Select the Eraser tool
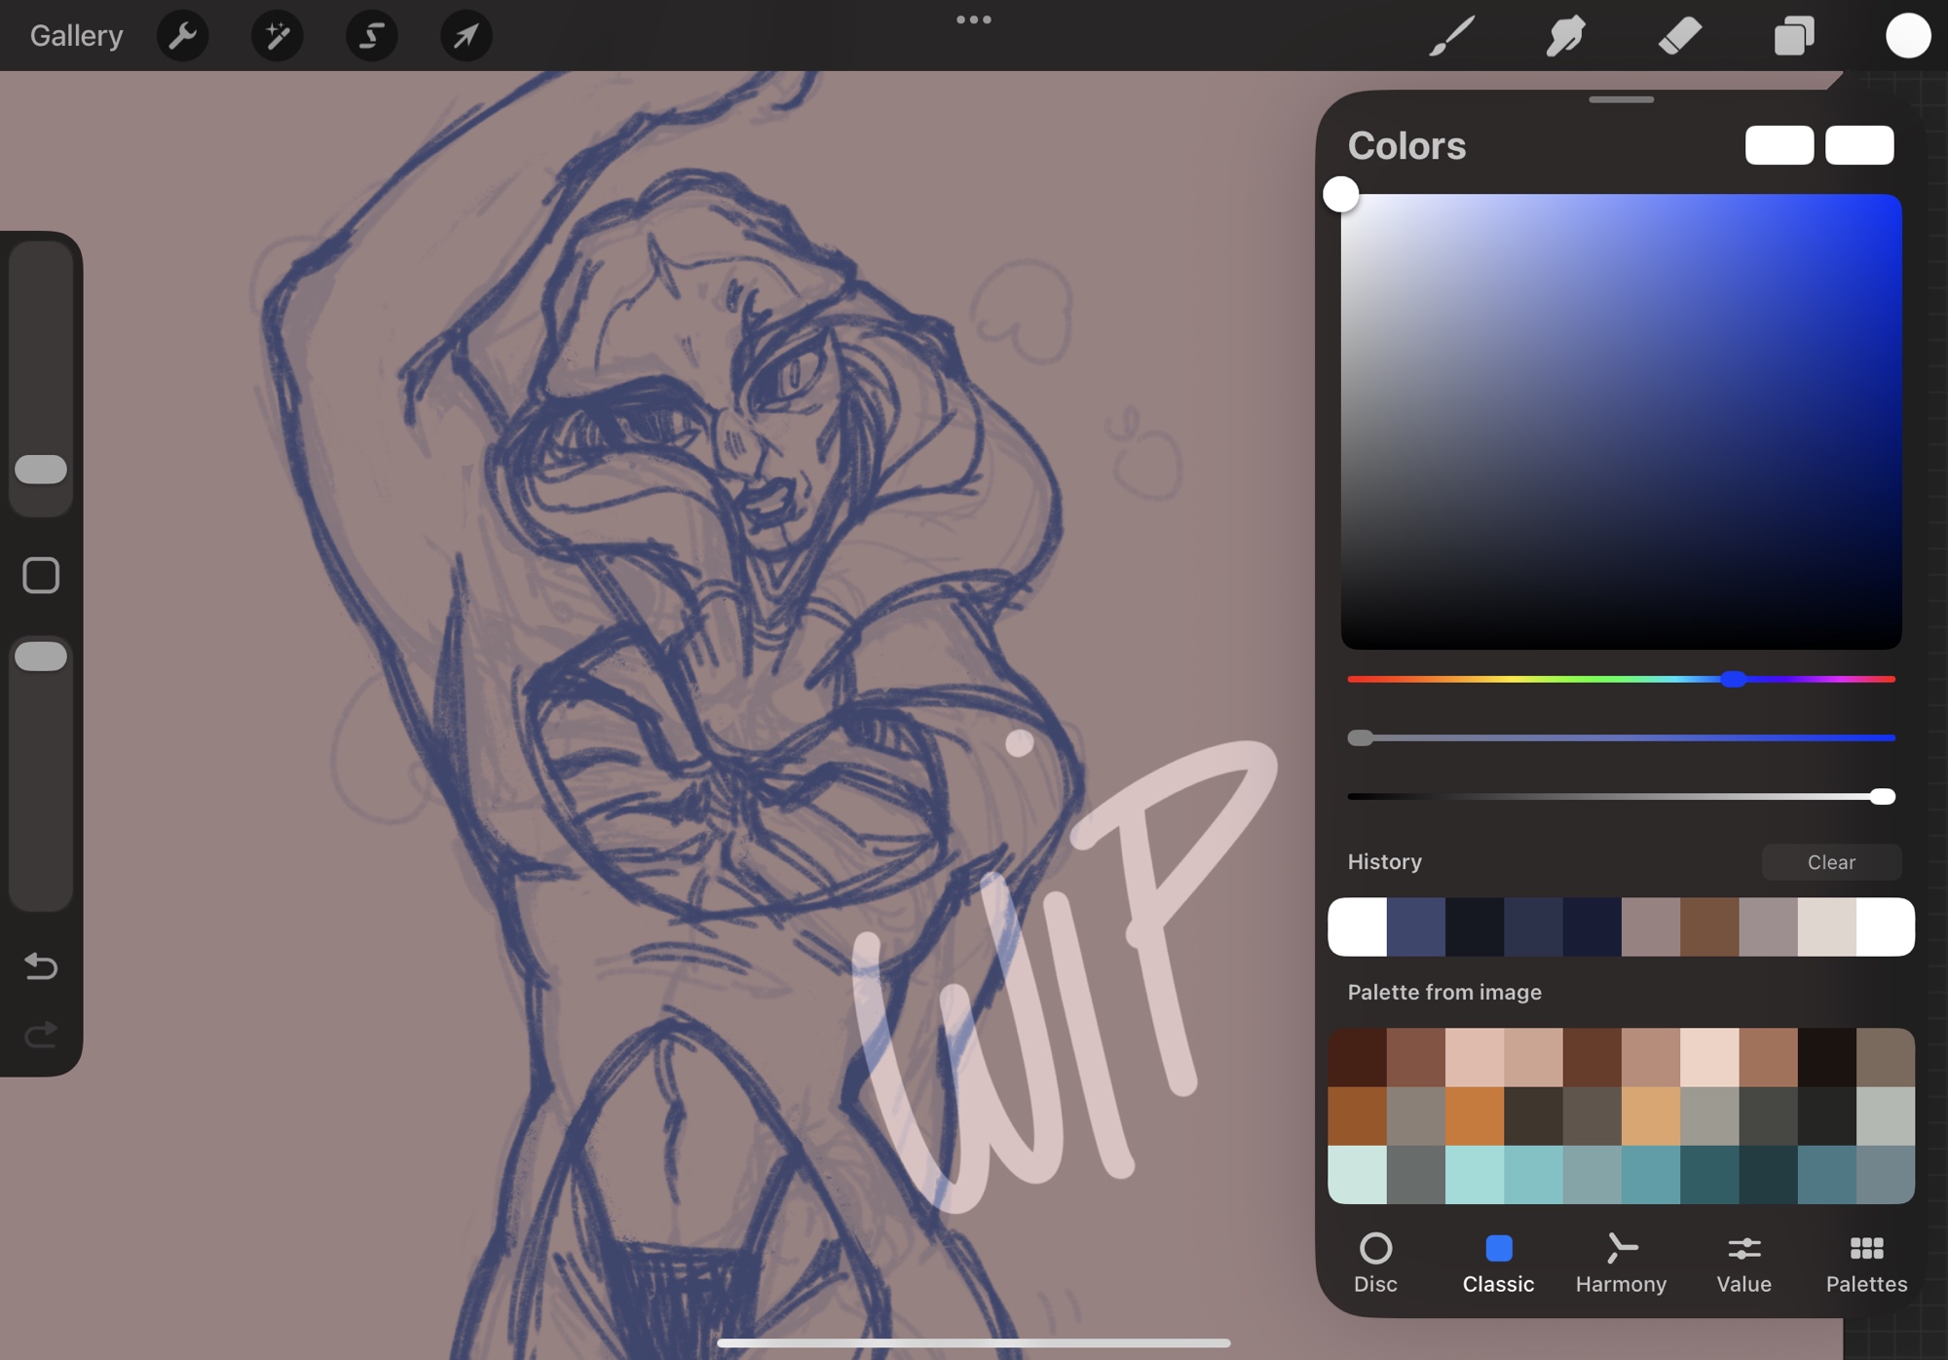The image size is (1948, 1360). pyautogui.click(x=1679, y=36)
